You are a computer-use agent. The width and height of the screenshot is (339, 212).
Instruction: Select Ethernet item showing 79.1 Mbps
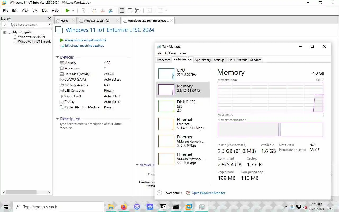pos(183,123)
